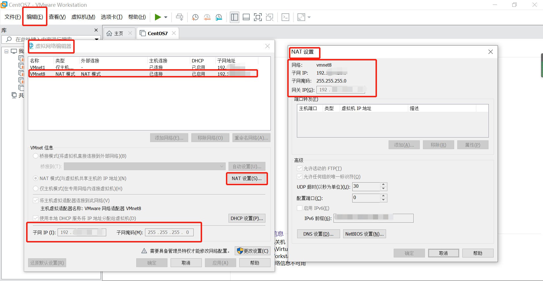
Task: Open the 编辑(E) menu
Action: point(35,17)
